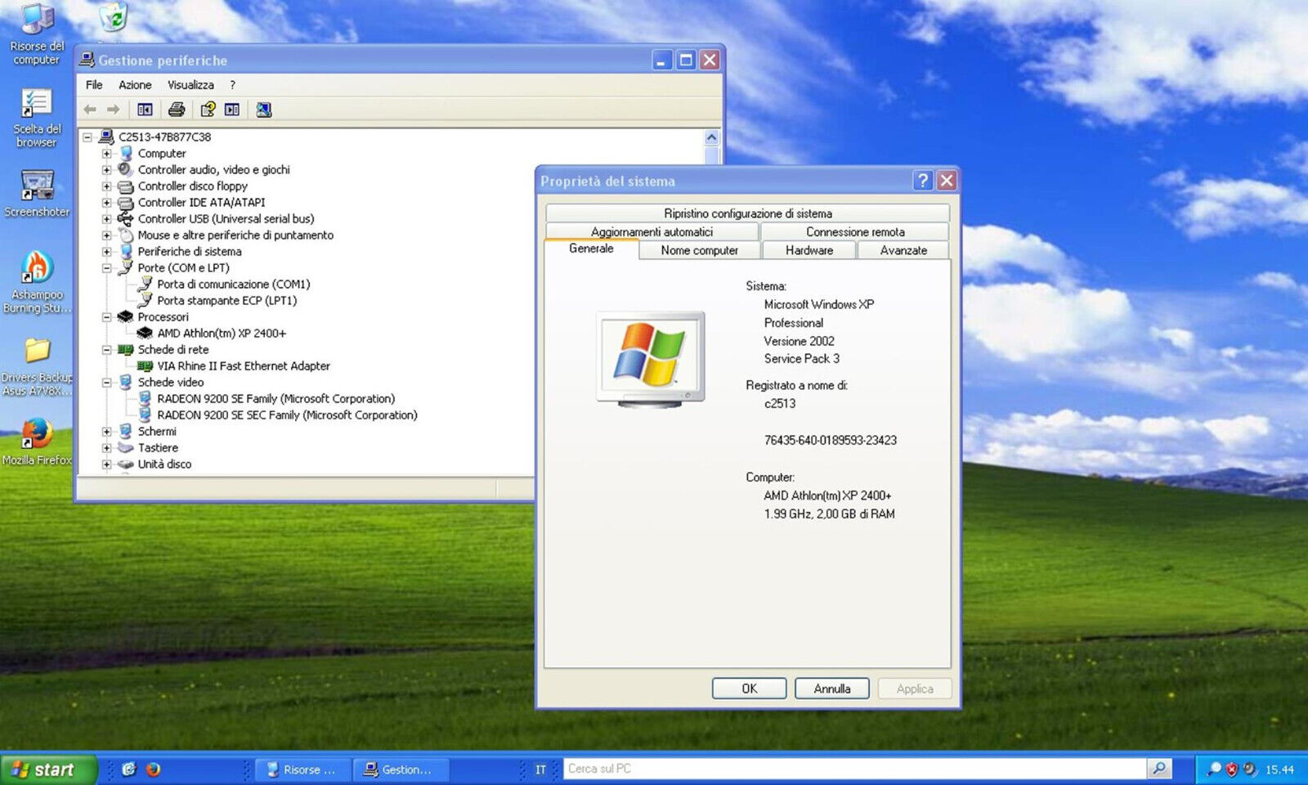Click OK in Proprietà del sistema
Viewport: 1308px width, 785px height.
coord(749,689)
